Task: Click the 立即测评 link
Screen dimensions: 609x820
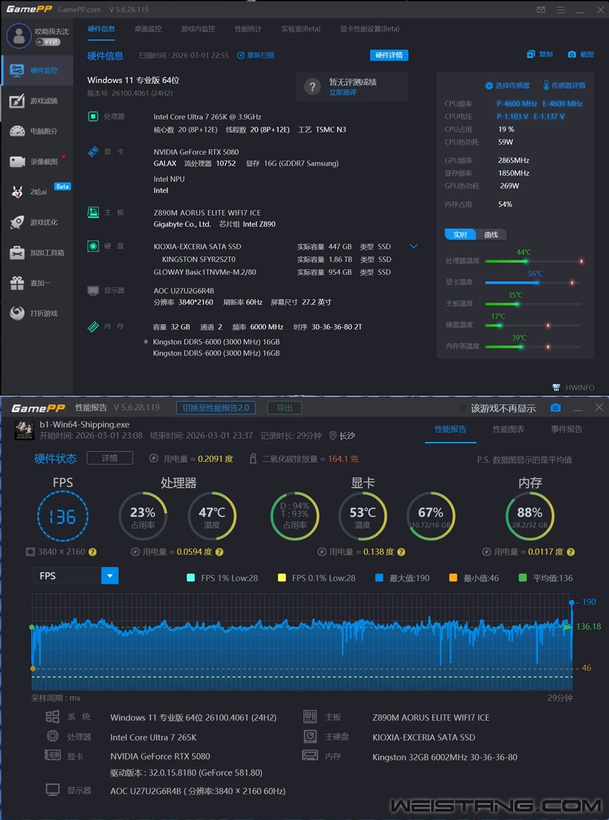Action: 343,93
